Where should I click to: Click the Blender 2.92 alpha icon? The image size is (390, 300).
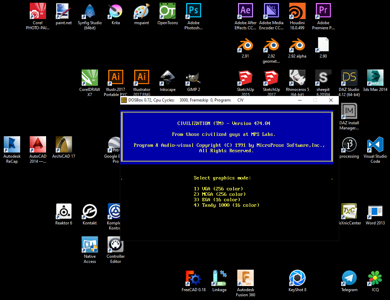(x=297, y=45)
